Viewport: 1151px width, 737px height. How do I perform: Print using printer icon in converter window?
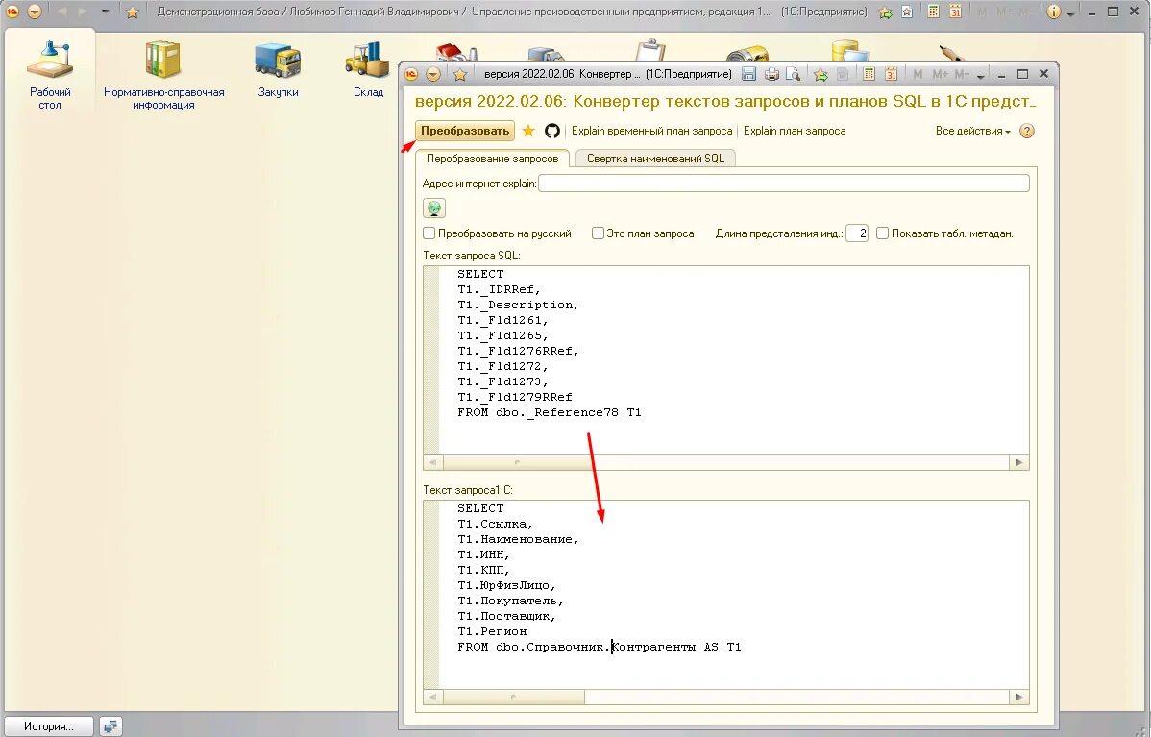click(x=771, y=74)
